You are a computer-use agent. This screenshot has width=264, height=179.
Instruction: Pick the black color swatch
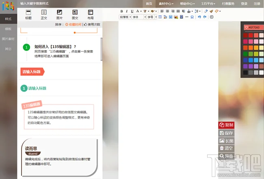[245, 73]
